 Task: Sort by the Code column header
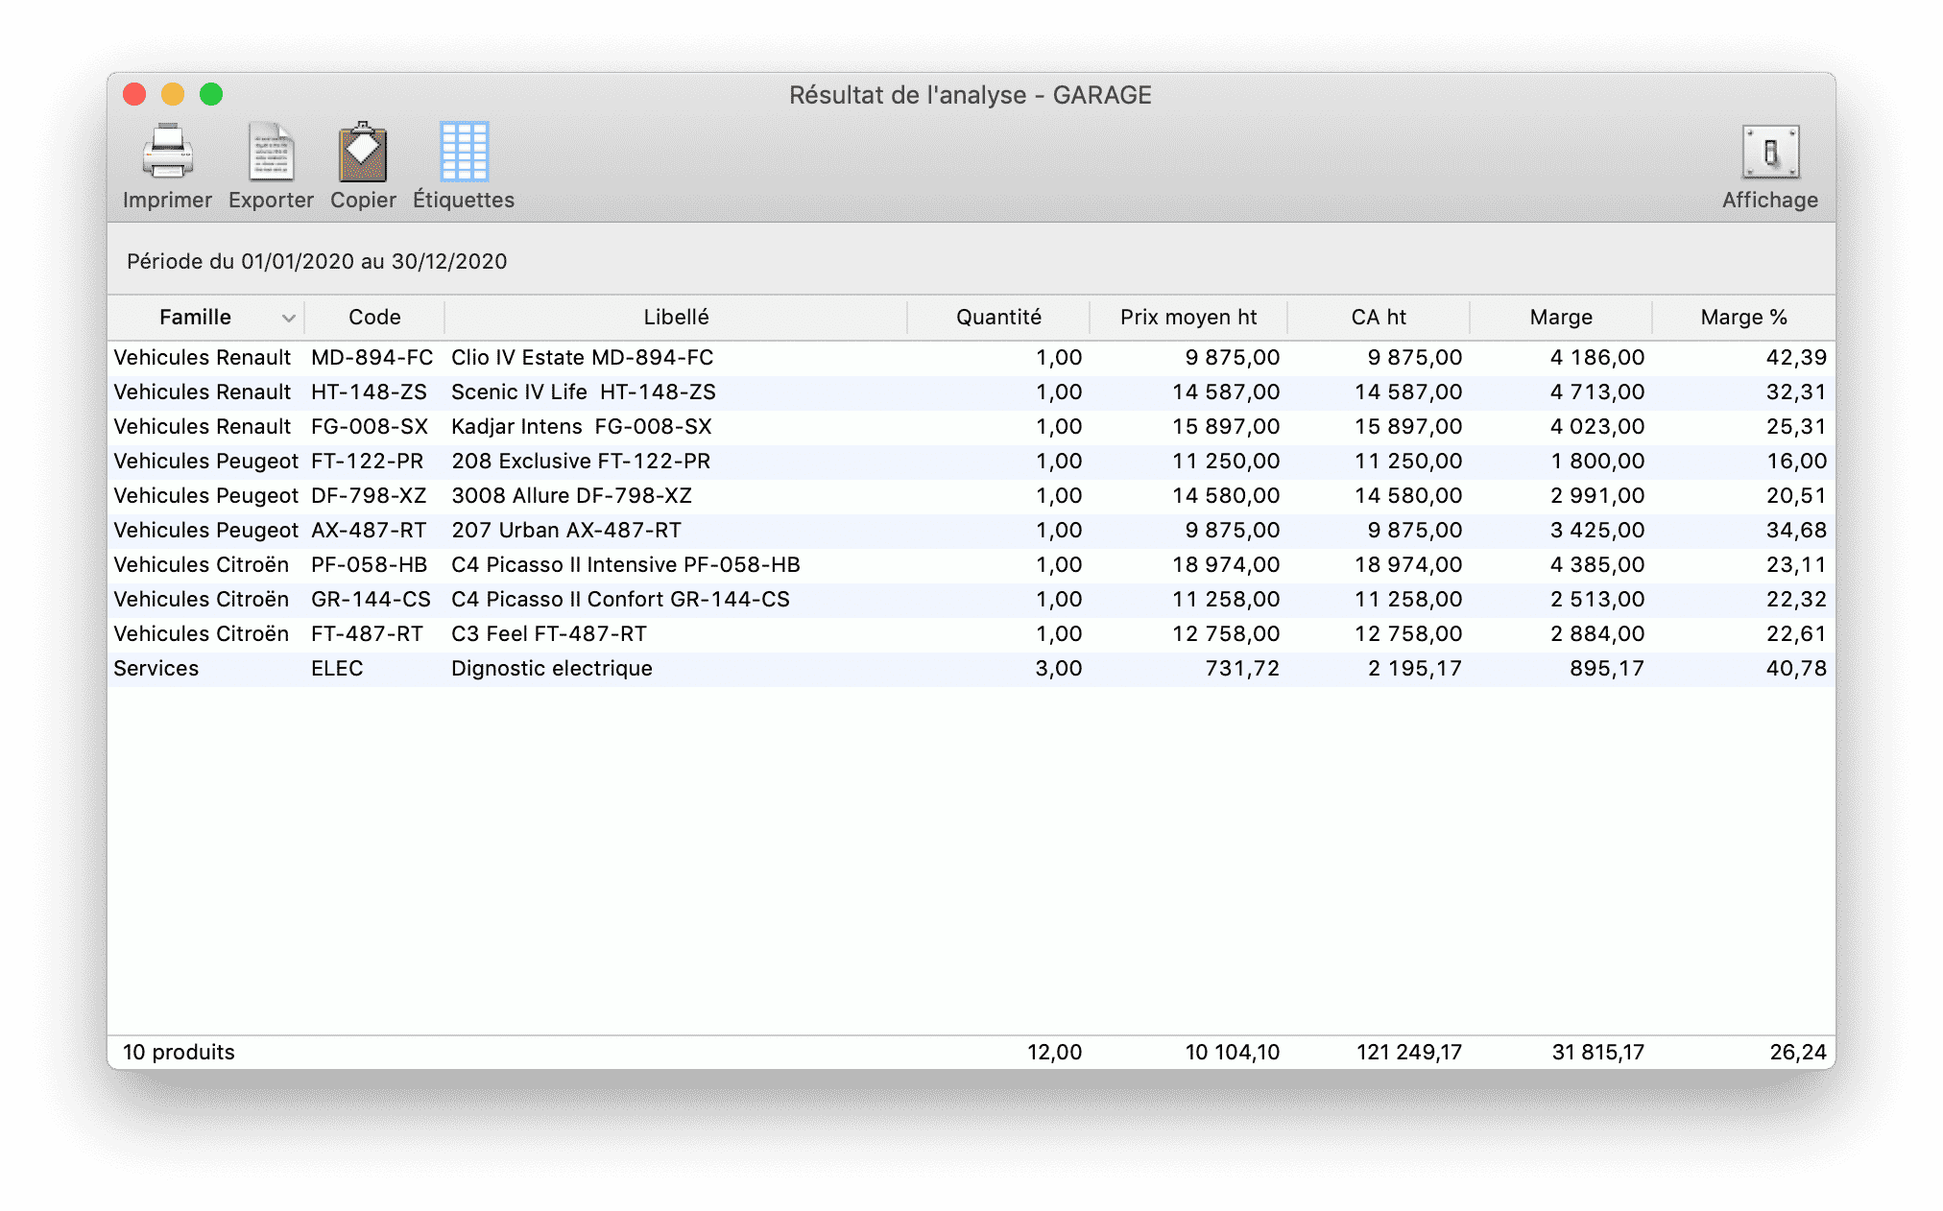tap(374, 318)
